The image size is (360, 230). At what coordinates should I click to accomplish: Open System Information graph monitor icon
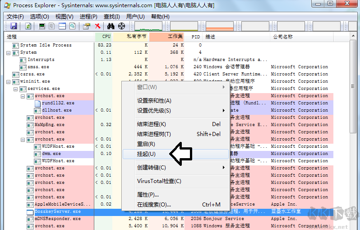pos(42,26)
